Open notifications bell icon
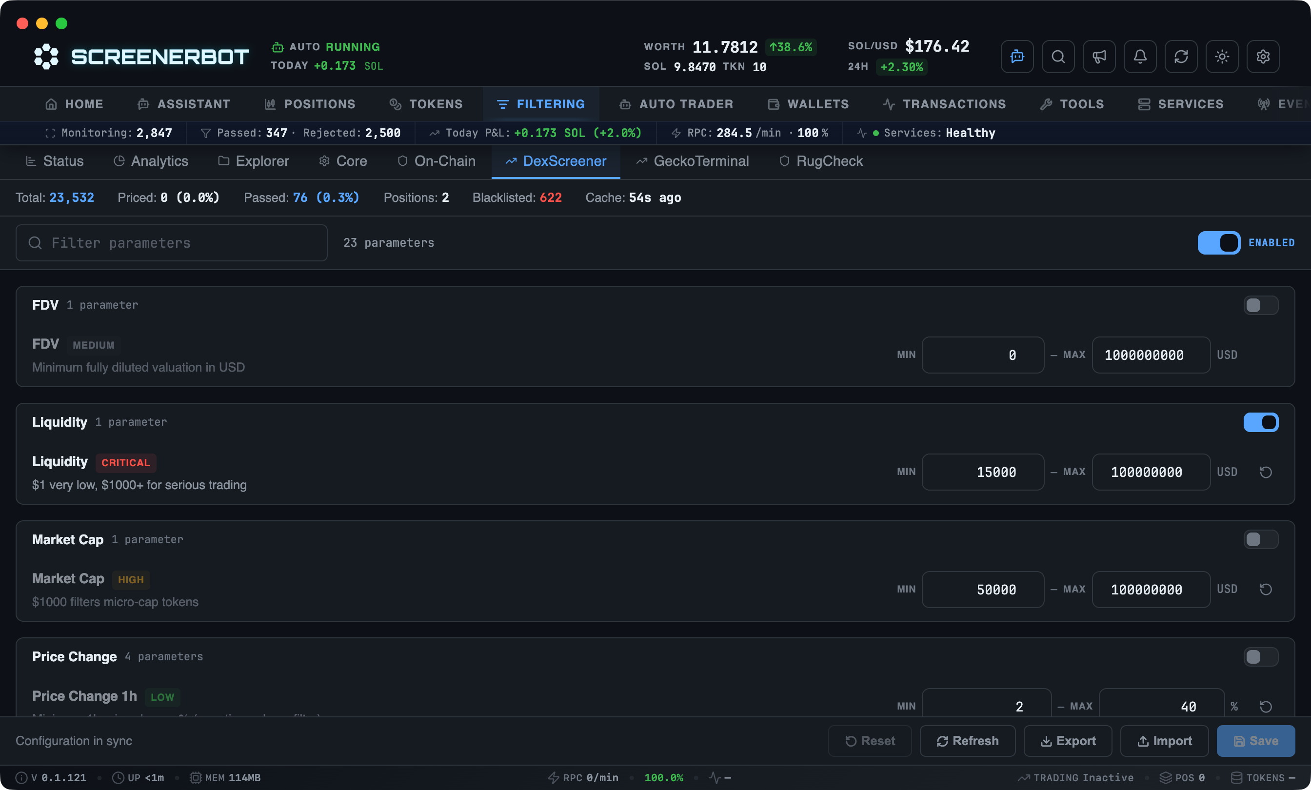The image size is (1311, 790). click(x=1140, y=57)
